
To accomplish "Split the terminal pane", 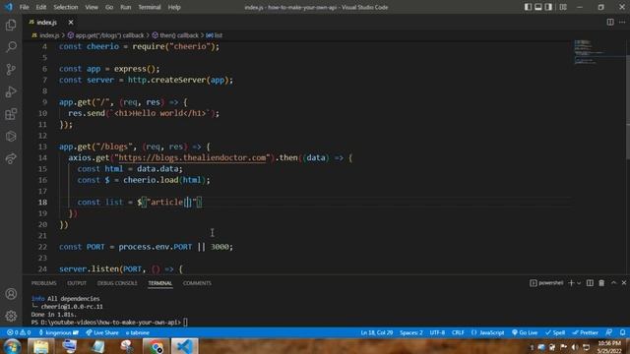I will pyautogui.click(x=590, y=283).
